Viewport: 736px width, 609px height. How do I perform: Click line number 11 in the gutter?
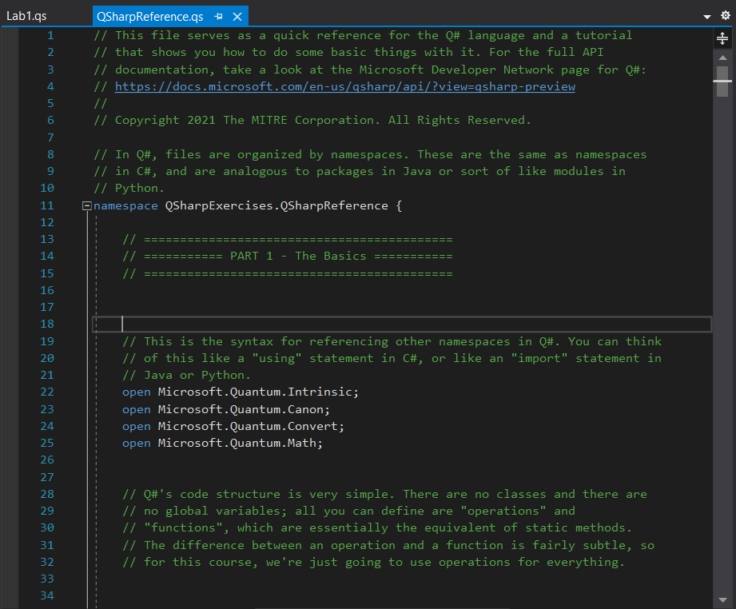[x=46, y=205]
